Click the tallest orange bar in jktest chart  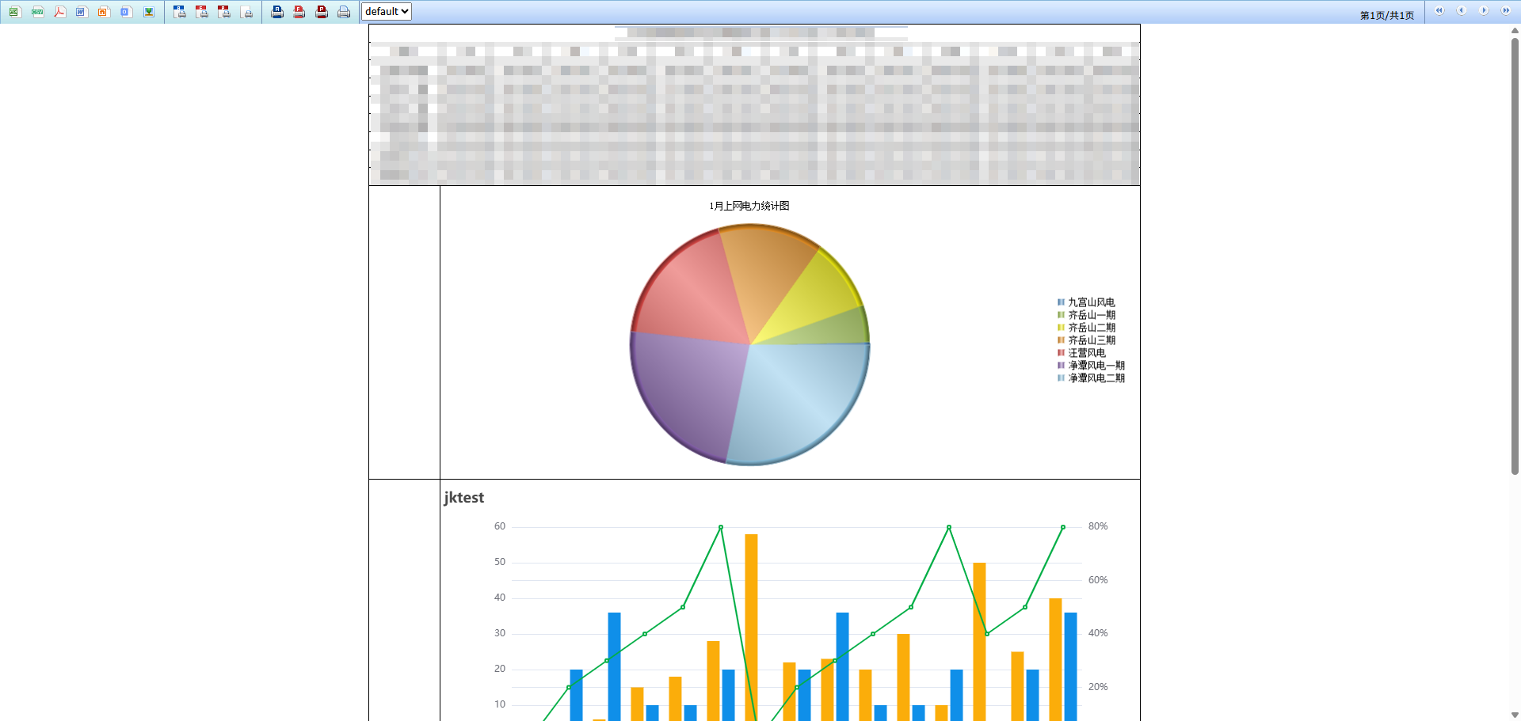point(751,627)
